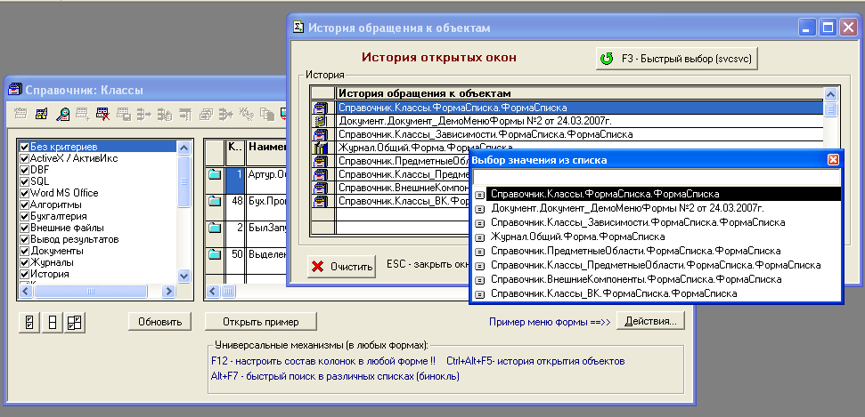The height and width of the screenshot is (417, 865).
Task: Click the red-cross delete row toolbar icon
Action: [x=103, y=114]
